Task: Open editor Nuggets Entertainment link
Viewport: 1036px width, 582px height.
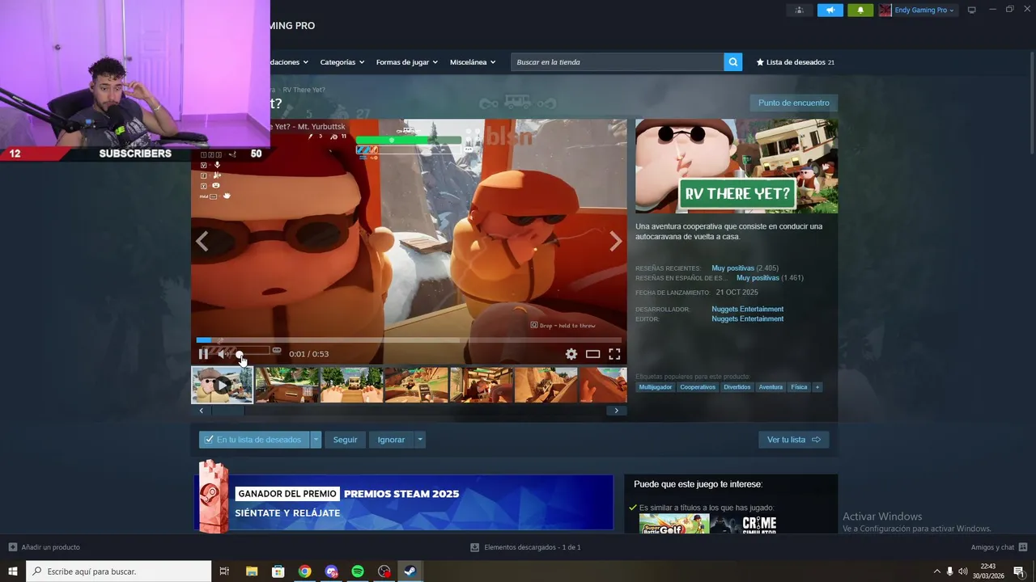Action: (747, 318)
